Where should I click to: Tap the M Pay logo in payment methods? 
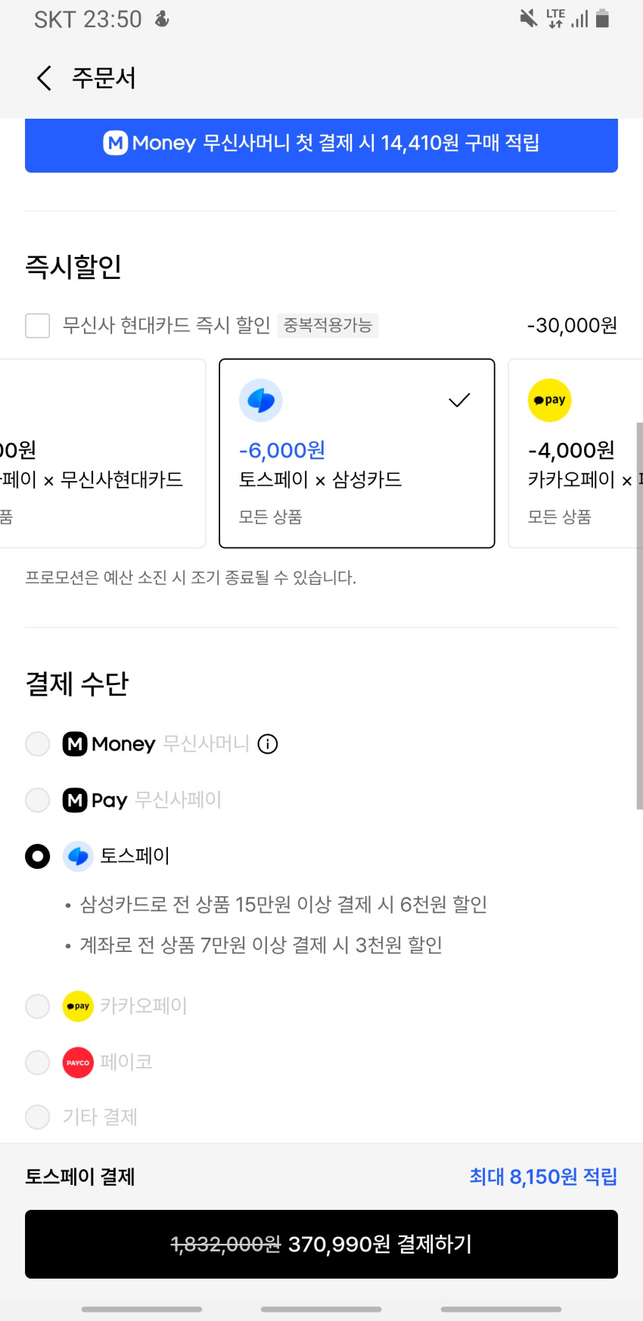pos(75,800)
